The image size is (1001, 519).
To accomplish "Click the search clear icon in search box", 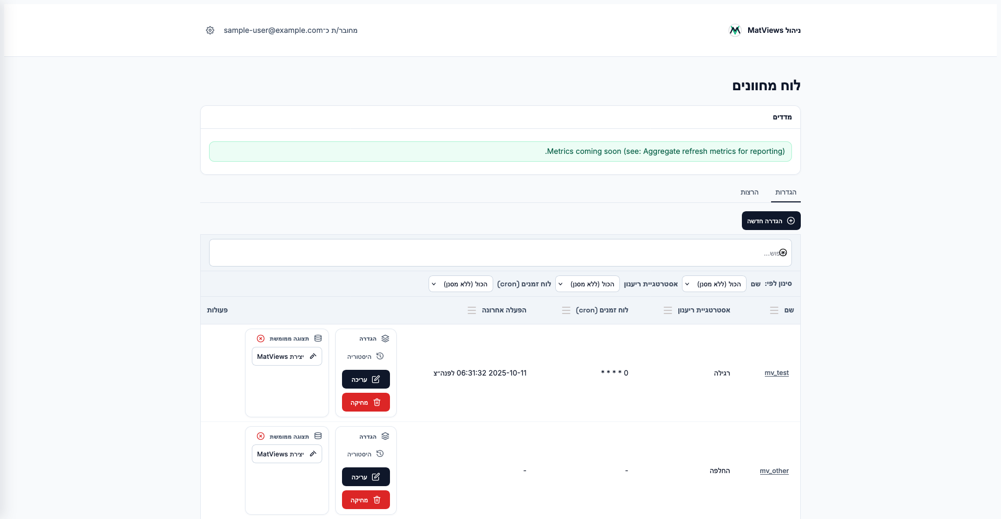I will (x=783, y=253).
